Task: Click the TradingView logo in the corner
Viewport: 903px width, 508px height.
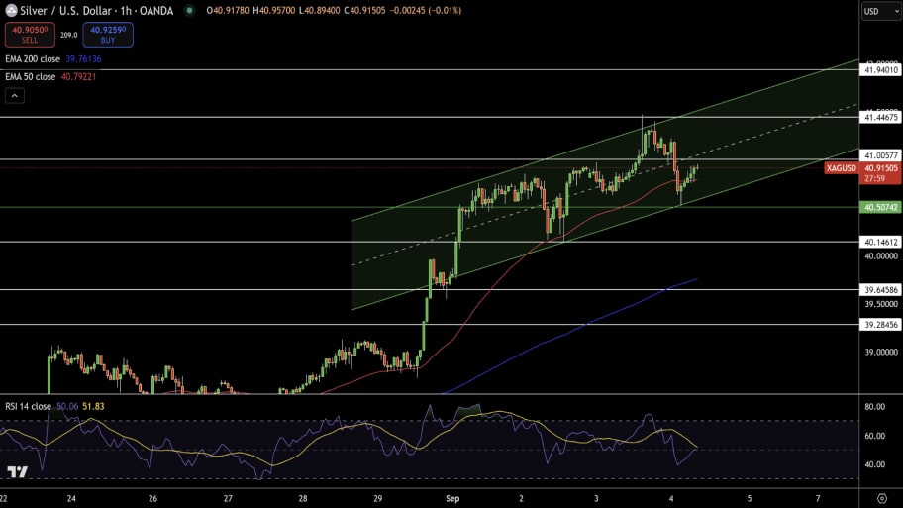Action: click(x=16, y=472)
